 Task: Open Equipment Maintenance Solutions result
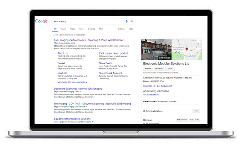(x=72, y=119)
